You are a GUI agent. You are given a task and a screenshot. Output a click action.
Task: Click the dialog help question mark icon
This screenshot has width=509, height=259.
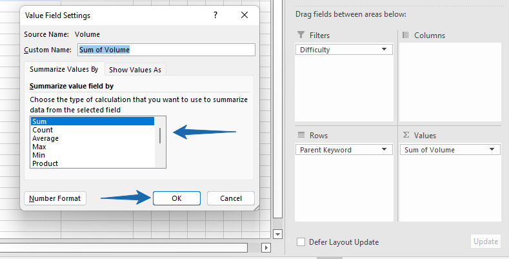(215, 15)
